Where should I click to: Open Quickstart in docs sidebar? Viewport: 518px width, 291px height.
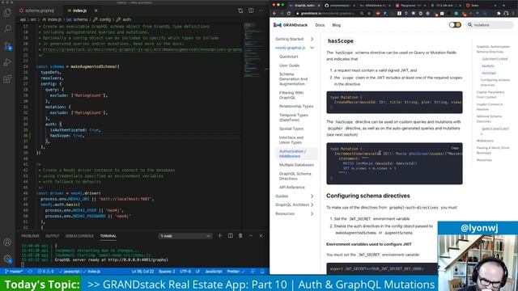coord(289,57)
